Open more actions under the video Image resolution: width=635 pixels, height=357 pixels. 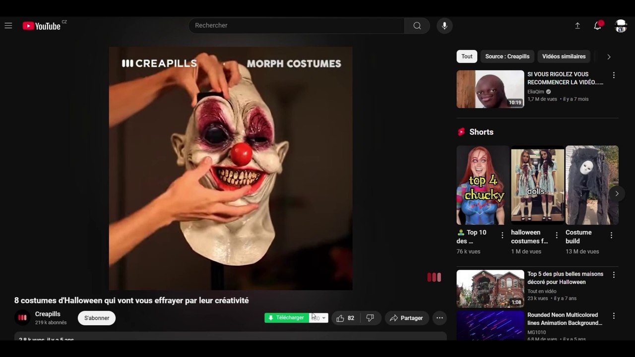[x=440, y=318]
